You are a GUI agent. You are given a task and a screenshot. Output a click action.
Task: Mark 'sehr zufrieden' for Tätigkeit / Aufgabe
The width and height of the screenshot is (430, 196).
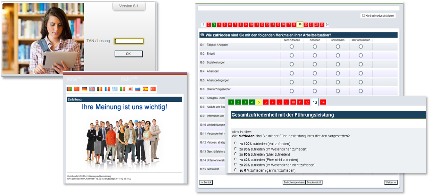click(x=292, y=47)
